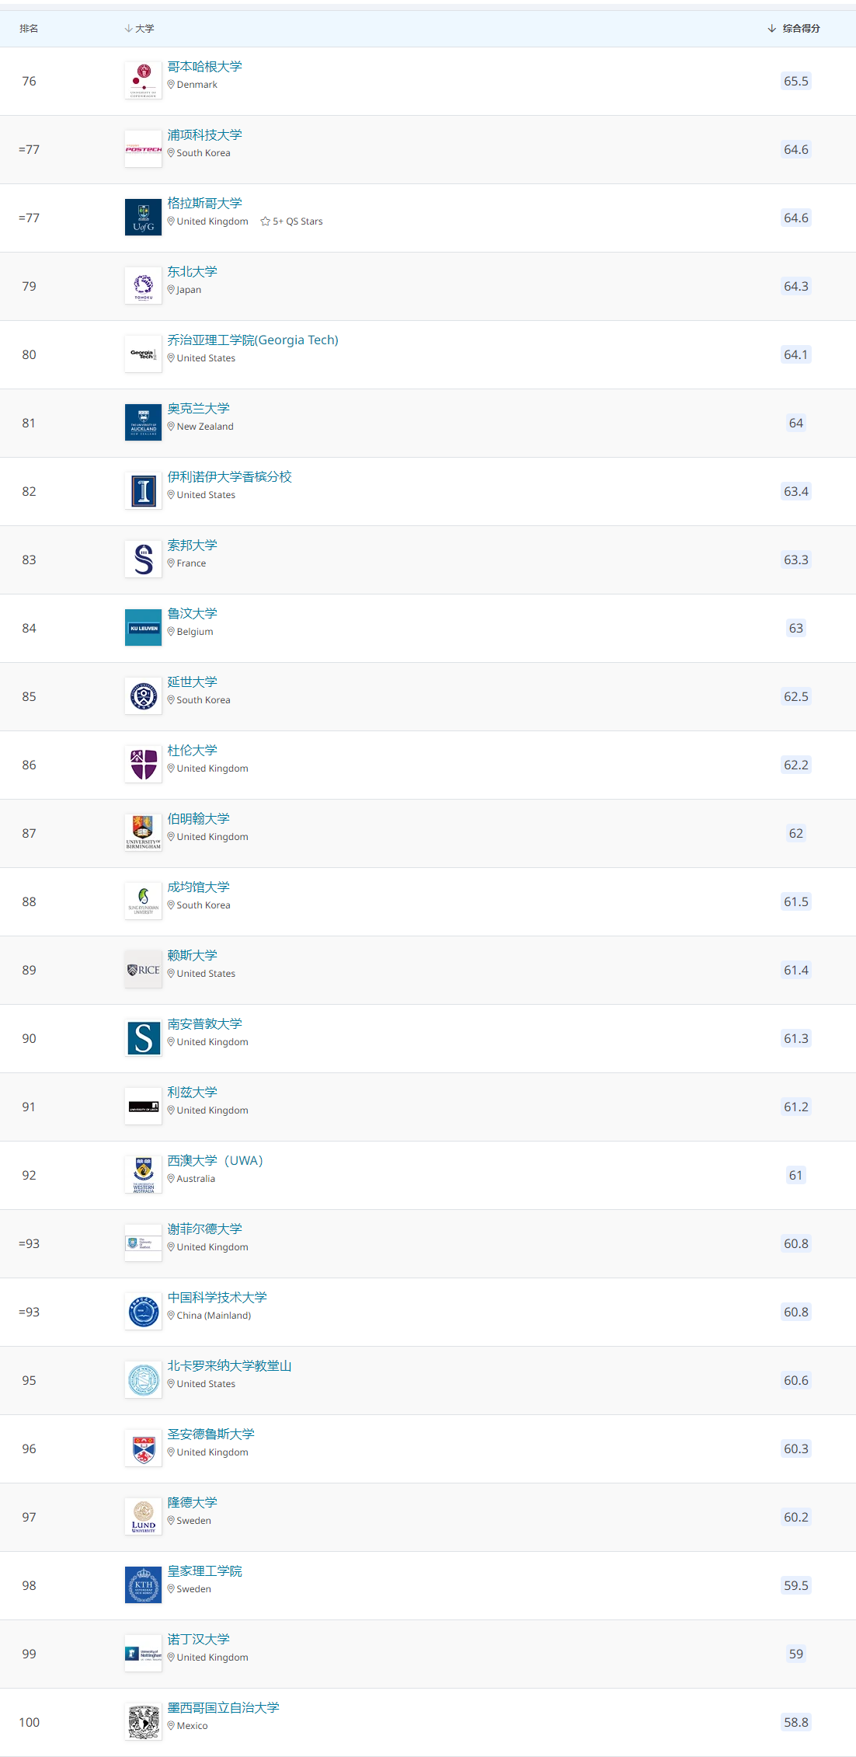Click the 65.5 score badge
This screenshot has height=1757, width=856.
796,81
